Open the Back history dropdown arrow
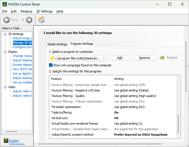189x147 pixels. 23,20
